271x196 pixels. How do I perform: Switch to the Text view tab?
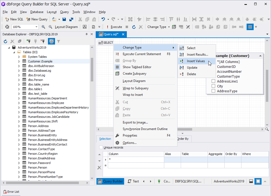[x=133, y=181]
